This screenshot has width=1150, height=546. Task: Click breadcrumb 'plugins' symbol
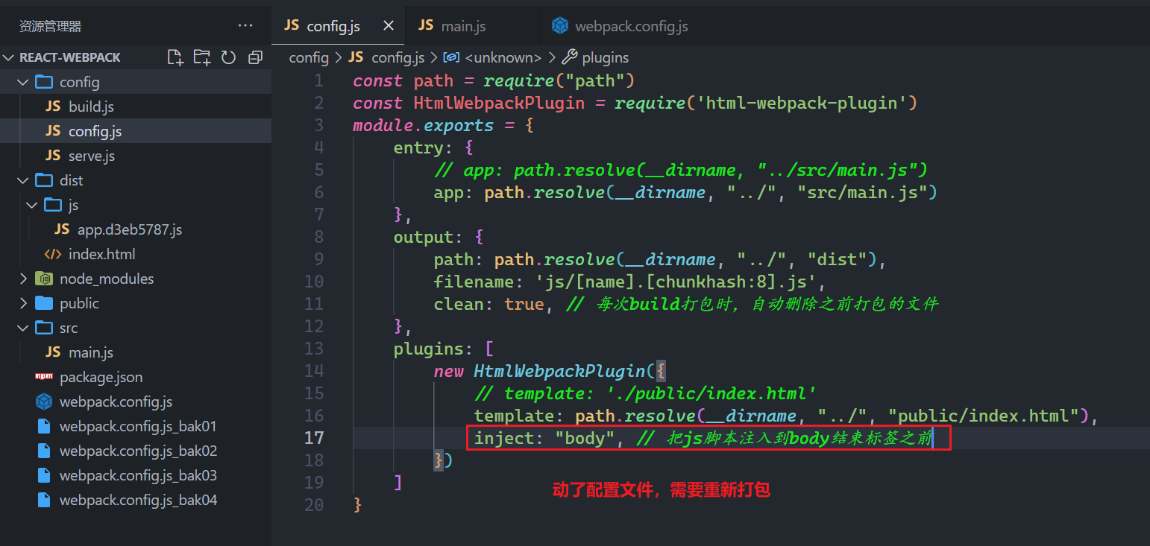coord(605,57)
